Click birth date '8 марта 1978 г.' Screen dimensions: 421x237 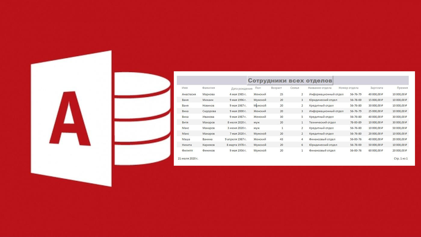236,145
